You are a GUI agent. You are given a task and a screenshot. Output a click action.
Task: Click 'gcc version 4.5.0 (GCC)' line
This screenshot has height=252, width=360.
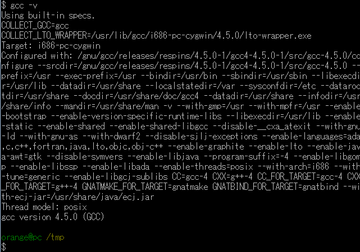click(53, 217)
